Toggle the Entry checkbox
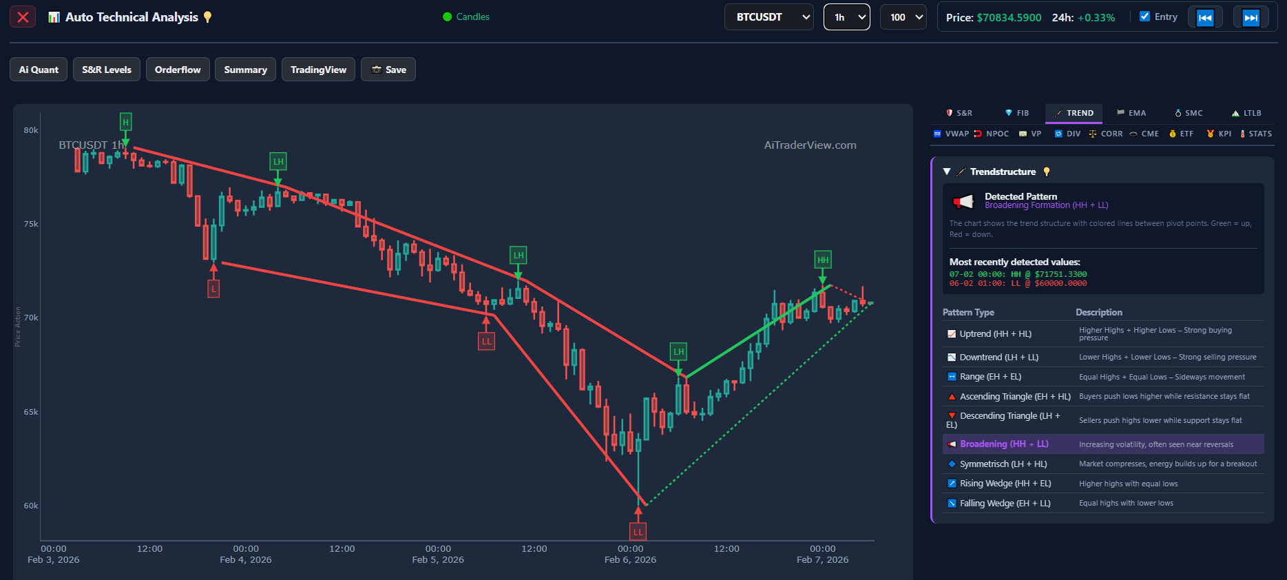Viewport: 1287px width, 580px height. [x=1144, y=17]
